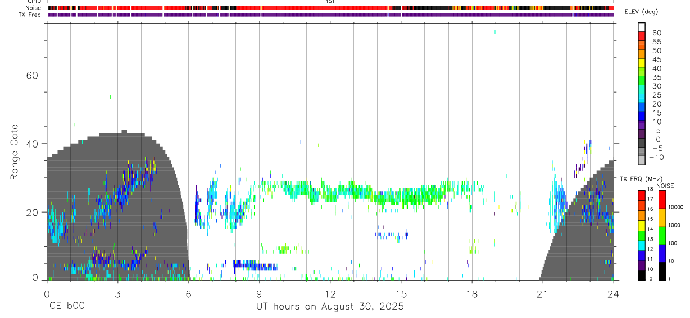Pick the purple ELEV swatch between 5 and 10

[x=642, y=125]
